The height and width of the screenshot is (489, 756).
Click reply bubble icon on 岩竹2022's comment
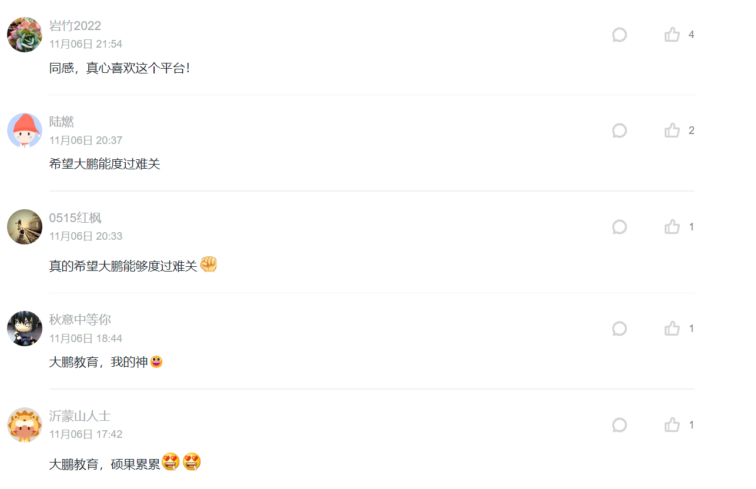click(620, 35)
